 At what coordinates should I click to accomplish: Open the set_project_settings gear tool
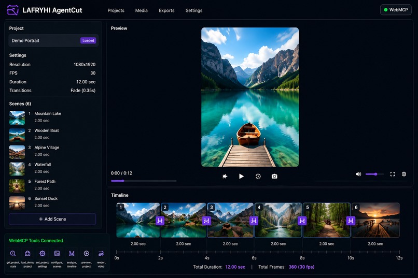click(42, 253)
